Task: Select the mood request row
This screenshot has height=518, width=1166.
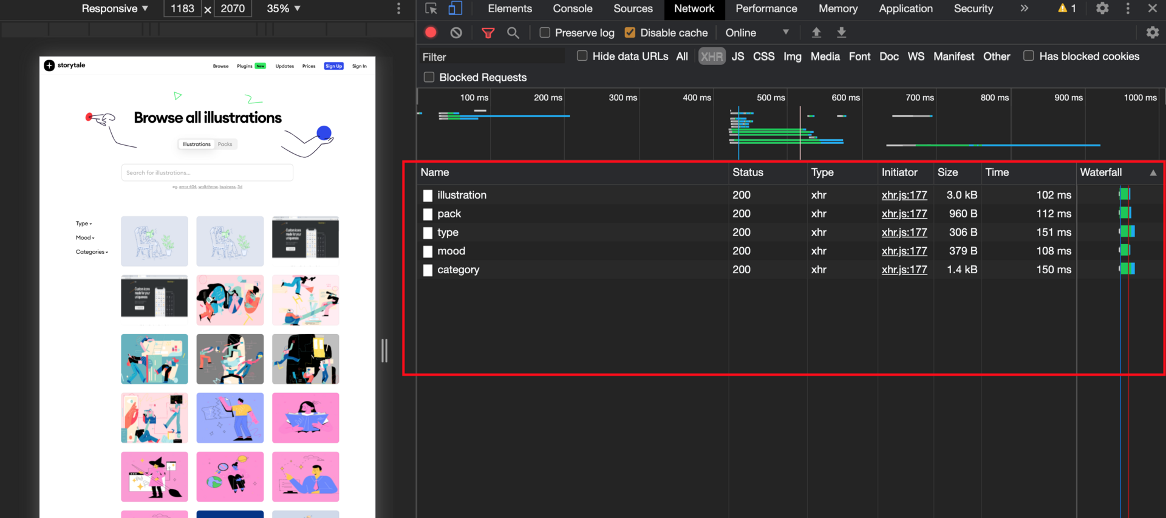Action: (x=789, y=251)
